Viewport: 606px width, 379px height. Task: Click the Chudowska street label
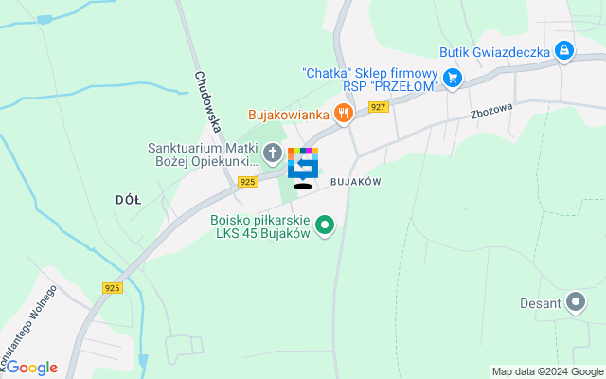208,101
